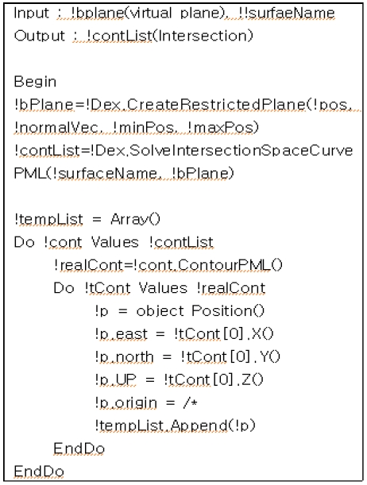Click Do !cont Values !contList line

coord(114,242)
